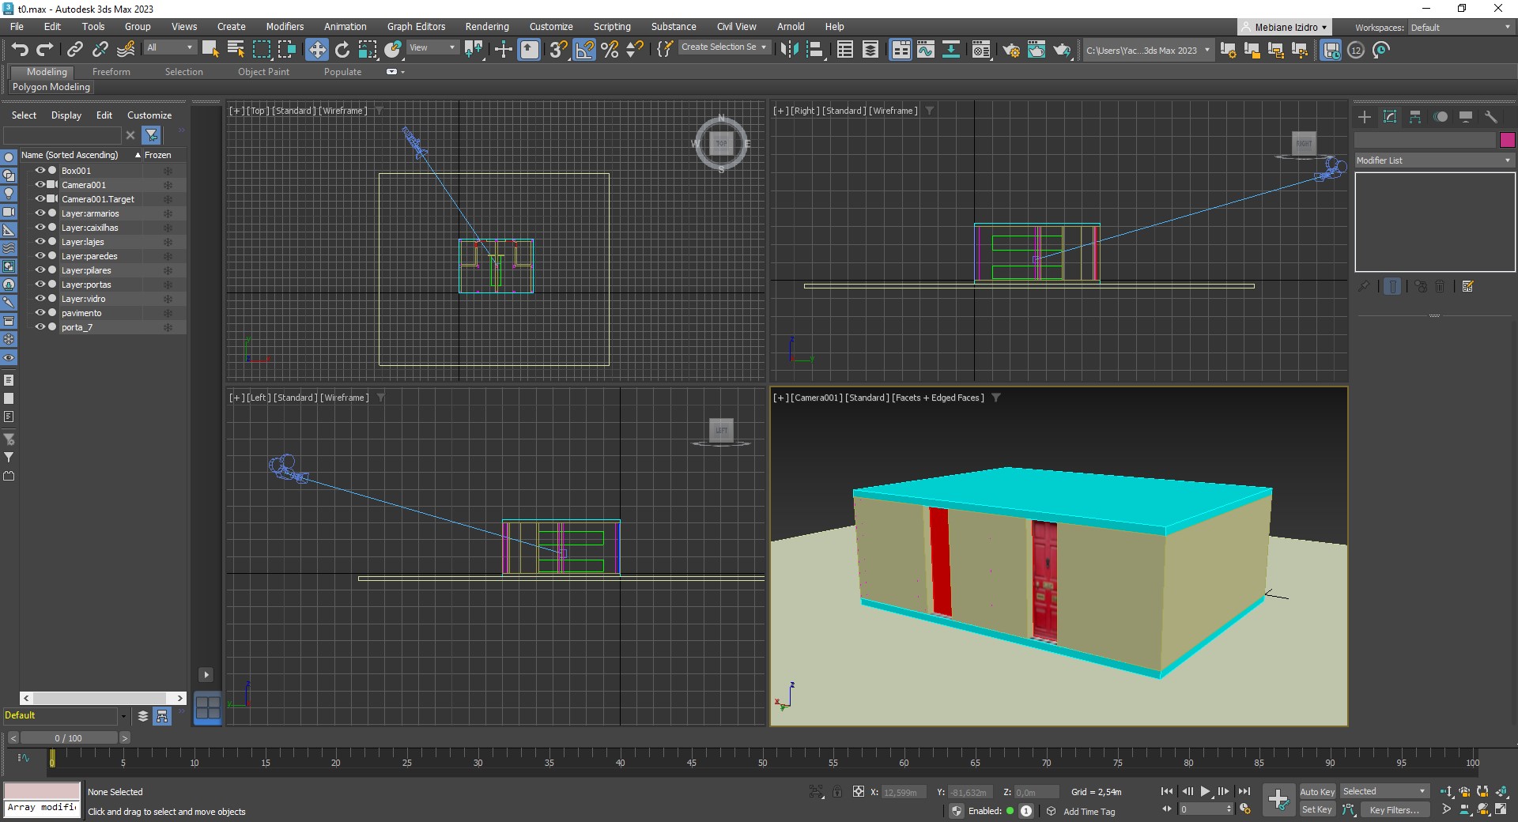The image size is (1518, 822).
Task: Toggle the Auto Key animation mode
Action: tap(1316, 792)
